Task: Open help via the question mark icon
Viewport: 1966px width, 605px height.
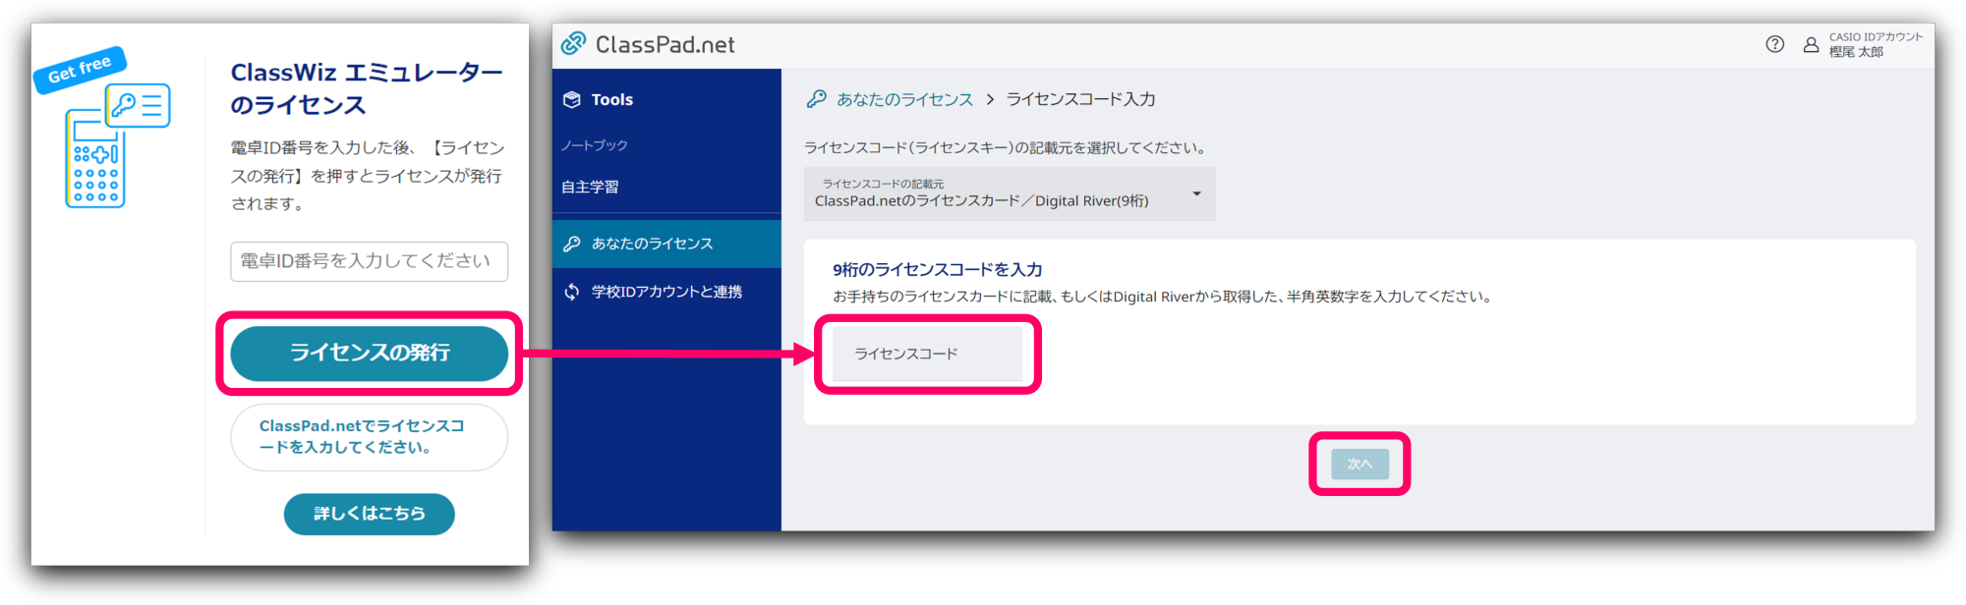Action: 1774,44
